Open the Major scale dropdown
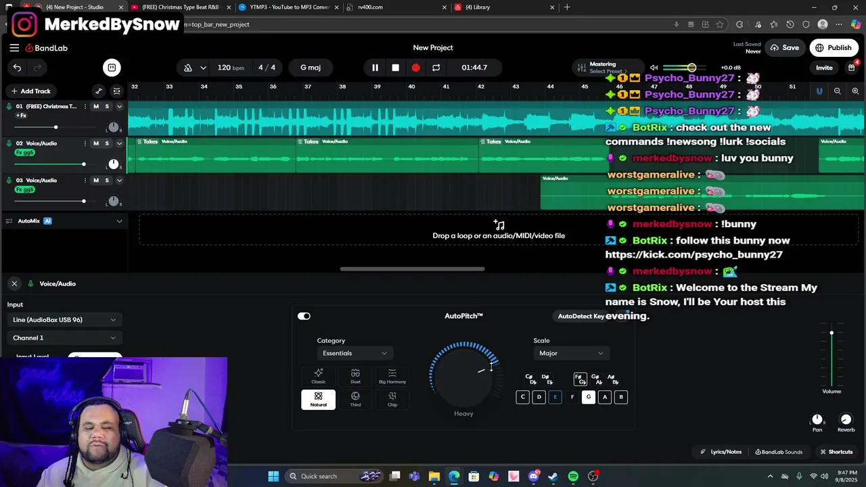The height and width of the screenshot is (487, 866). [572, 353]
